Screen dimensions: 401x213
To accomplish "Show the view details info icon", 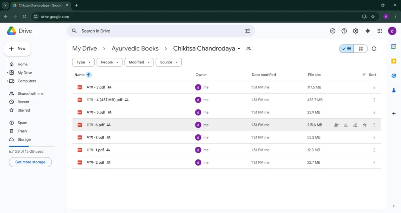I will [x=374, y=49].
